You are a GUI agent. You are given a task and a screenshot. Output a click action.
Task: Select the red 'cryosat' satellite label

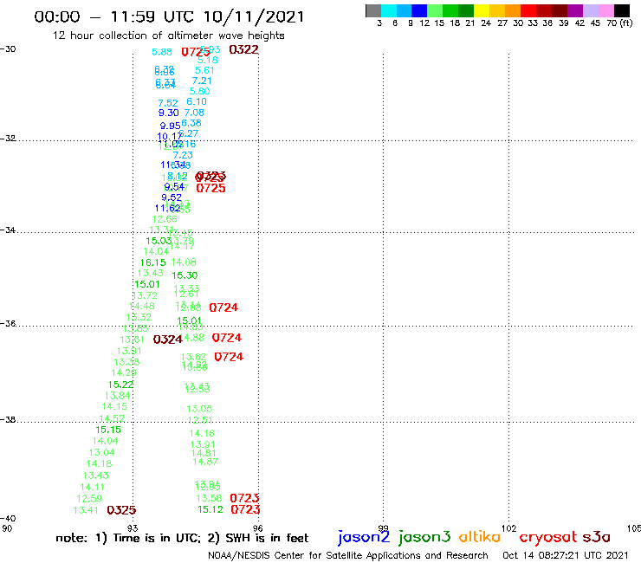pos(547,537)
